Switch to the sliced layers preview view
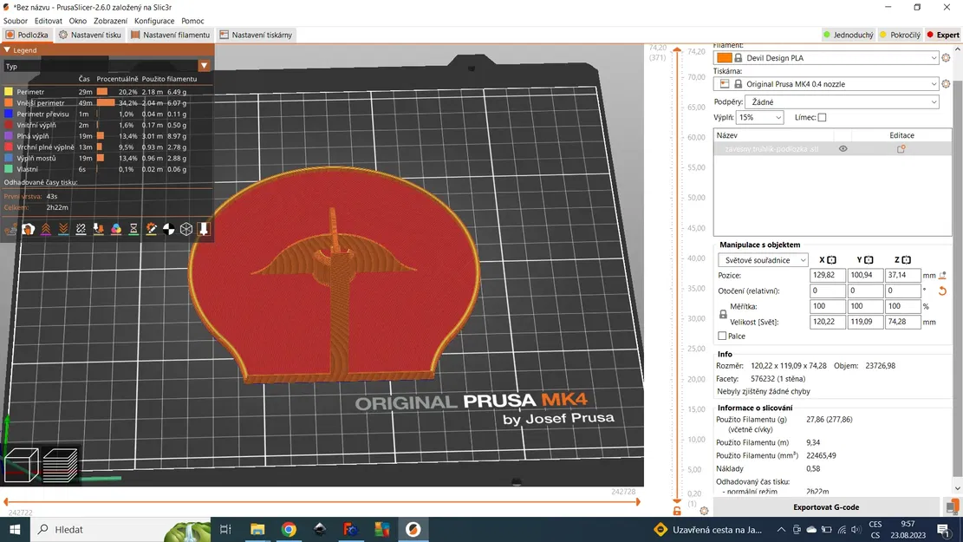The height and width of the screenshot is (542, 963). click(x=60, y=465)
